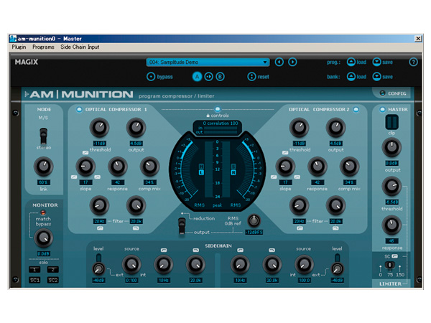Click the reset button
Image resolution: width=431 pixels, height=323 pixels.
[251, 77]
